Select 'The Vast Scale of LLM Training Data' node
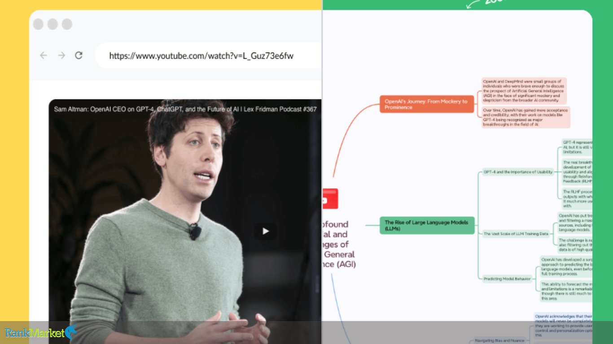The width and height of the screenshot is (613, 344). click(x=516, y=234)
